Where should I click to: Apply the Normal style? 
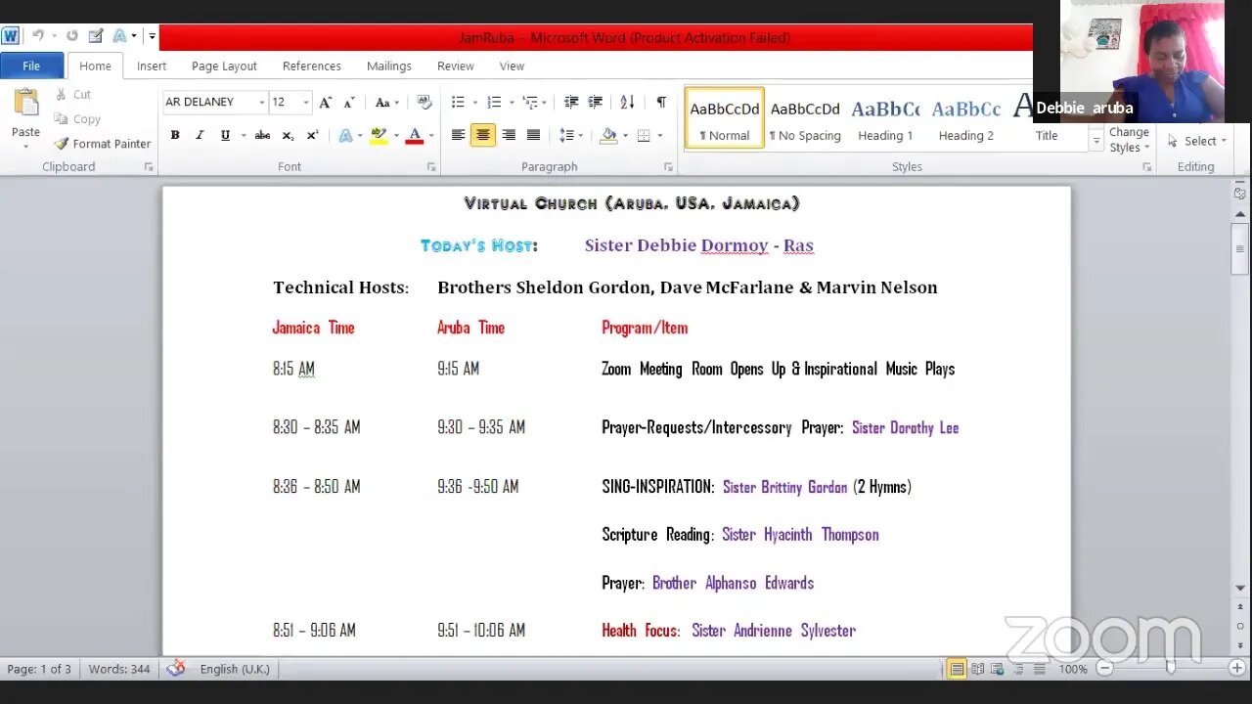pyautogui.click(x=725, y=117)
